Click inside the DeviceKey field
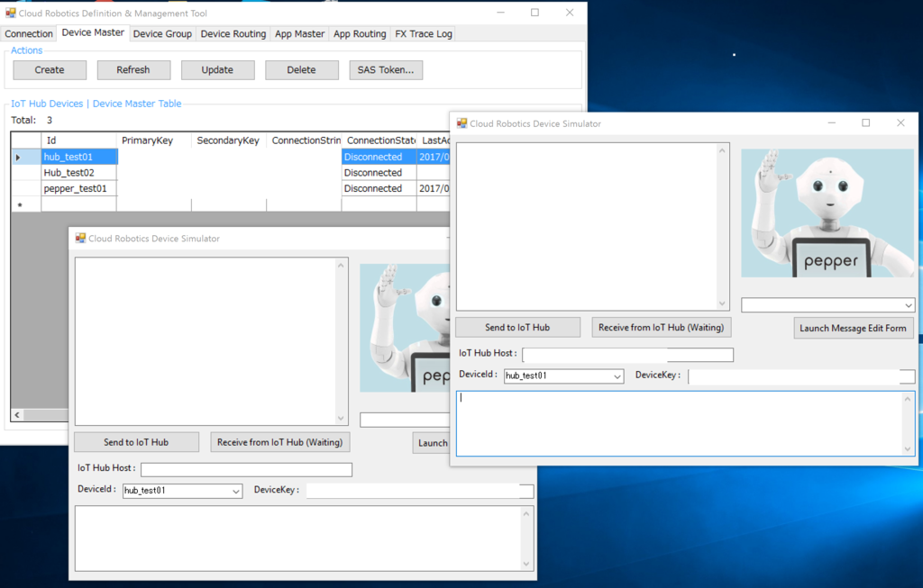 798,375
